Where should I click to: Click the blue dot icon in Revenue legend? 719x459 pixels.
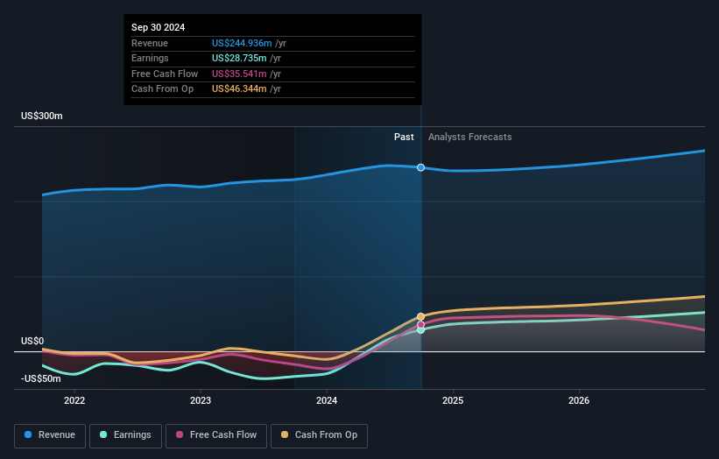coord(28,434)
